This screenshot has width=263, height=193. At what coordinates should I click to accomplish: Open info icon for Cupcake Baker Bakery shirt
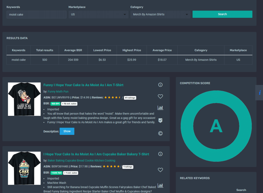[160, 154]
